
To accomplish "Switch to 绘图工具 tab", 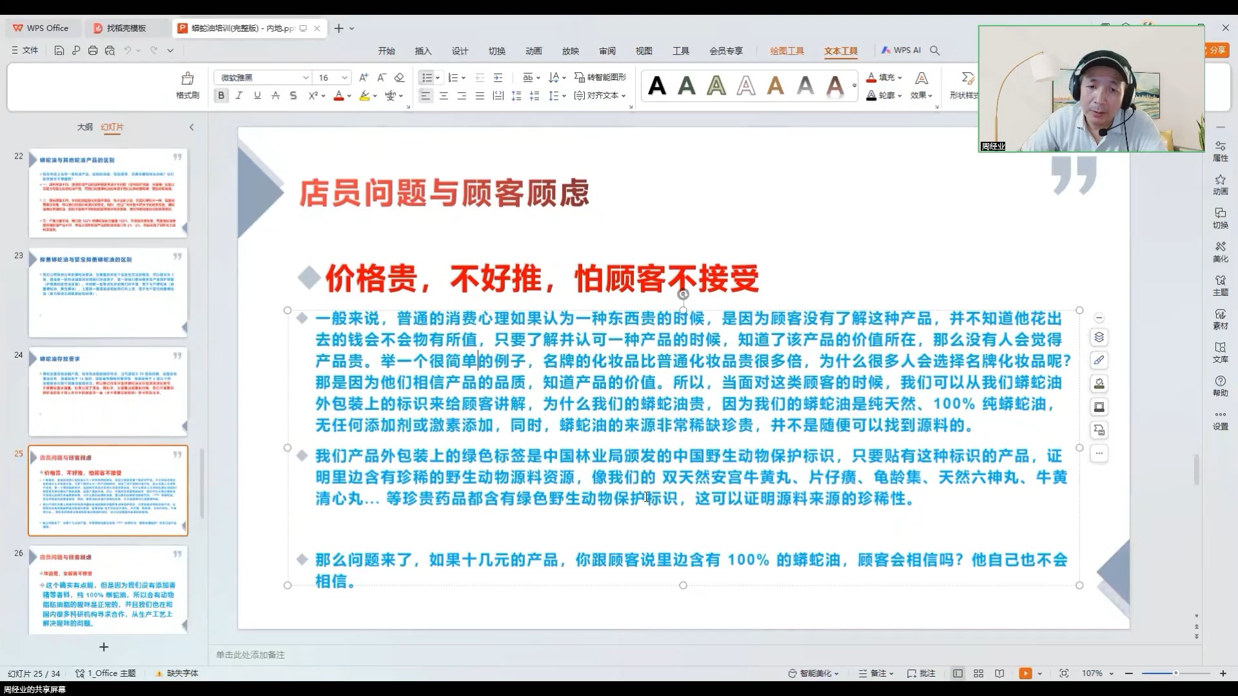I will point(787,51).
